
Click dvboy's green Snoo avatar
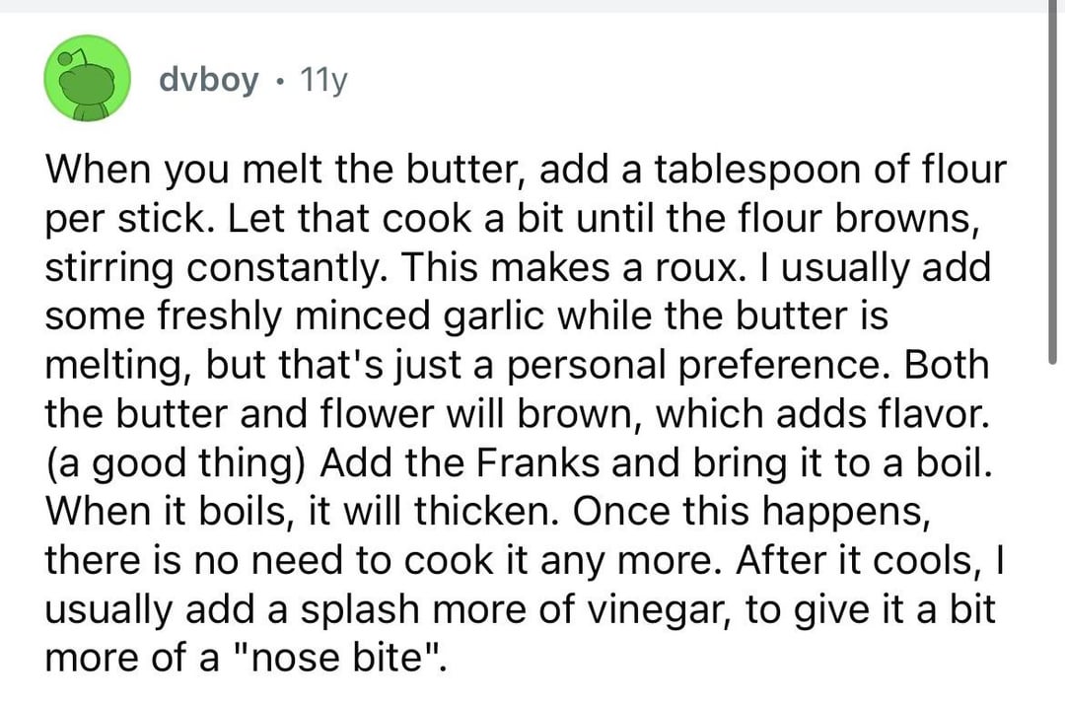tap(90, 82)
